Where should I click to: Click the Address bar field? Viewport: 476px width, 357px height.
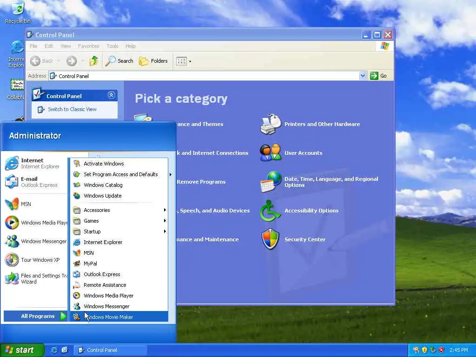[204, 76]
